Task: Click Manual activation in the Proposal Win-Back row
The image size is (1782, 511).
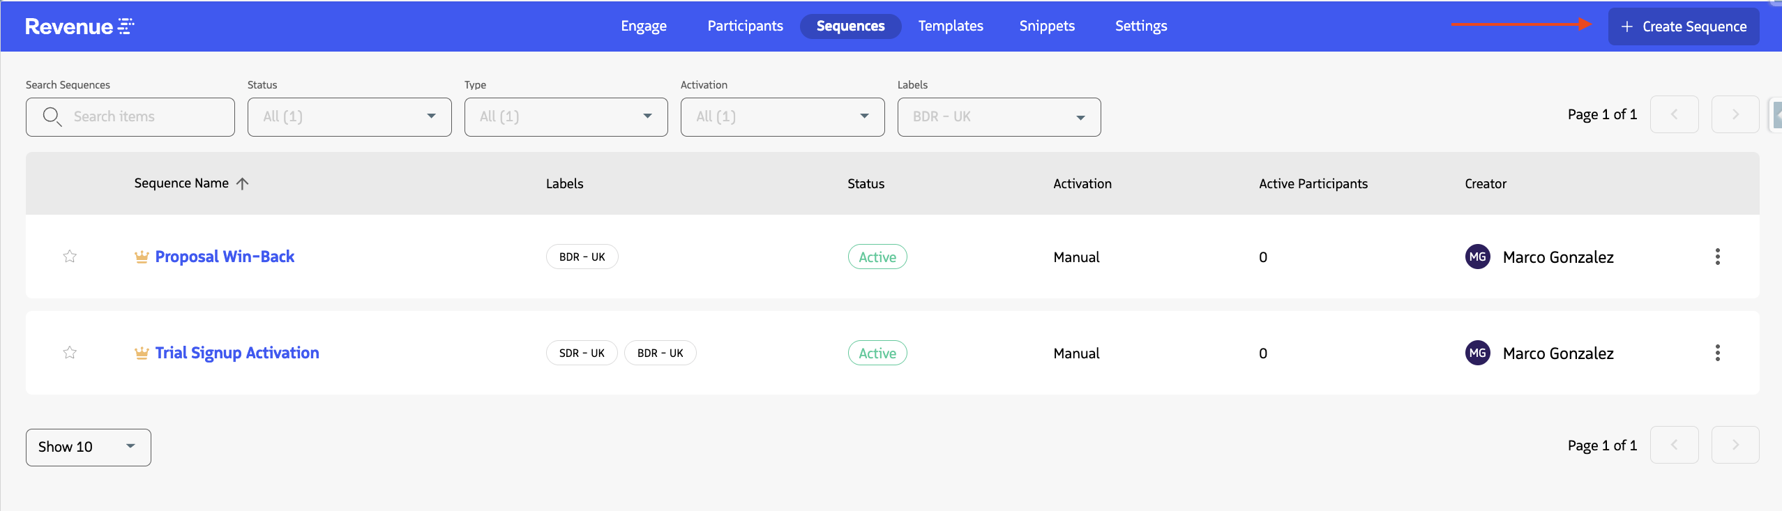Action: 1076,257
